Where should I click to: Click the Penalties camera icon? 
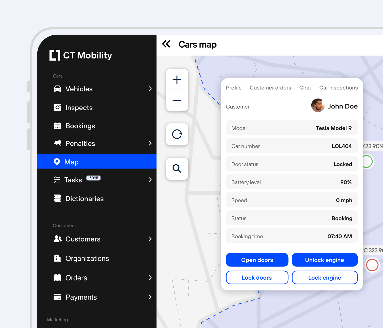coord(58,143)
